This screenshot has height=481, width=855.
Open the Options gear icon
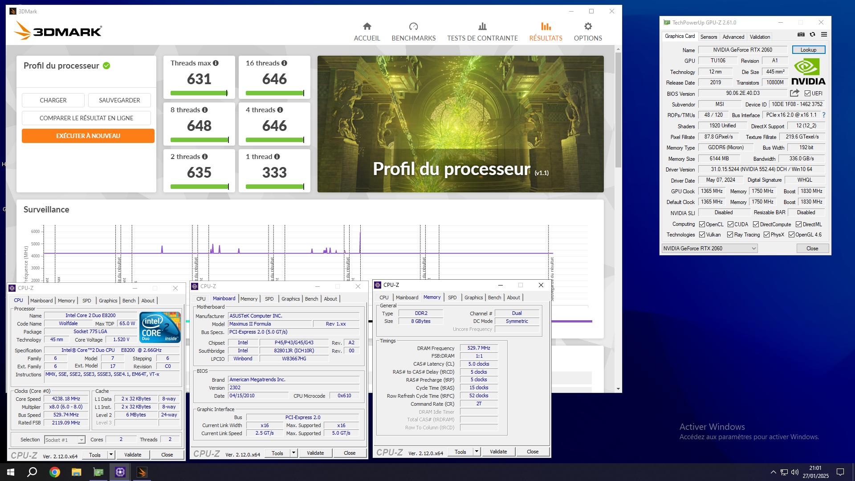click(588, 26)
